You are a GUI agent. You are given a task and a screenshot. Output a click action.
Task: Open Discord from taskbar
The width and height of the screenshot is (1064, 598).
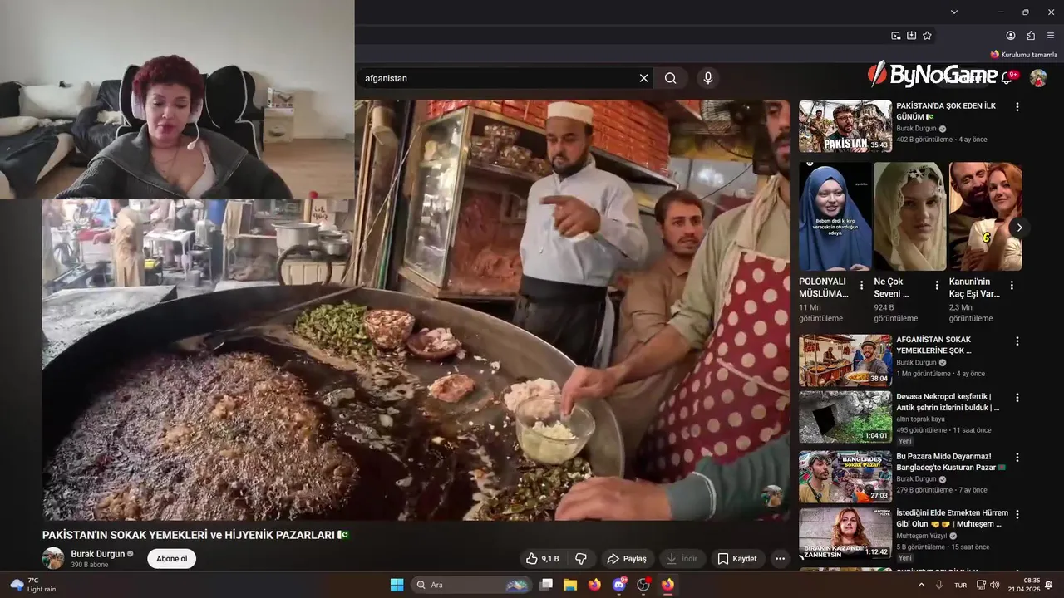[x=619, y=585]
